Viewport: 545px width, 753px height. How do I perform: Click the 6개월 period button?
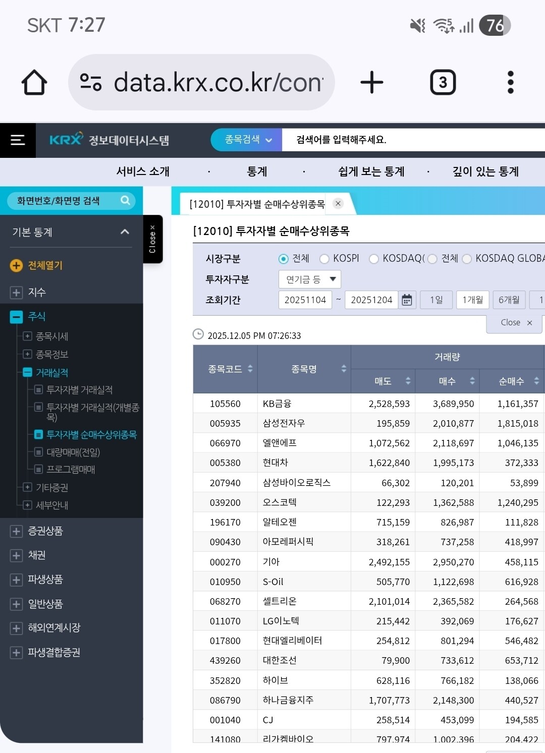(x=509, y=300)
